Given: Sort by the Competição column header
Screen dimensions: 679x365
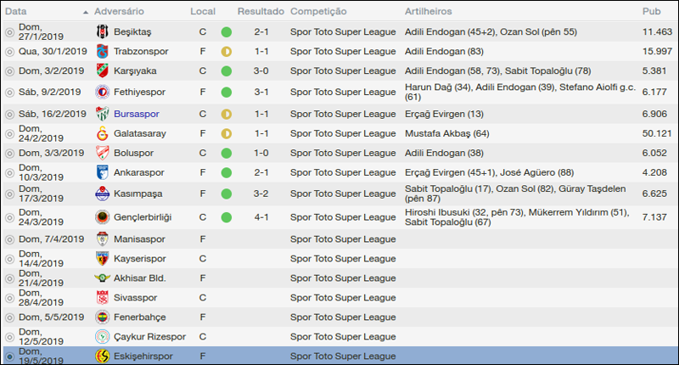Looking at the screenshot, I should [318, 11].
